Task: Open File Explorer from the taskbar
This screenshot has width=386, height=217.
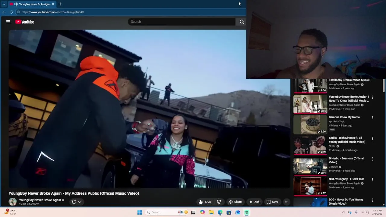Action: (211, 212)
